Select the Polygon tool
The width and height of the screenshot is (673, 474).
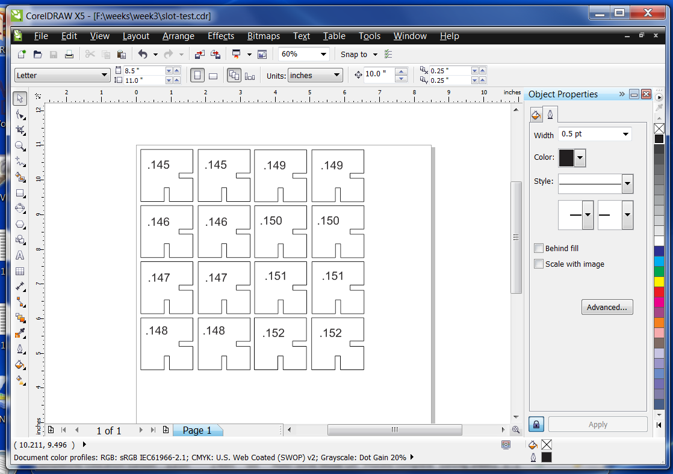click(x=20, y=224)
